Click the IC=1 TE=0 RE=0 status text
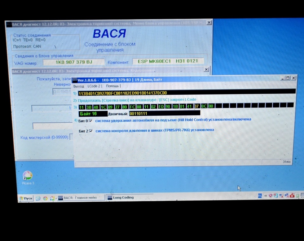This screenshot has width=304, height=241. coord(29,40)
